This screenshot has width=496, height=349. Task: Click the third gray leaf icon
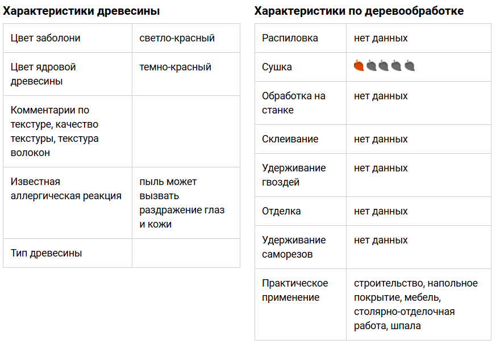[384, 65]
